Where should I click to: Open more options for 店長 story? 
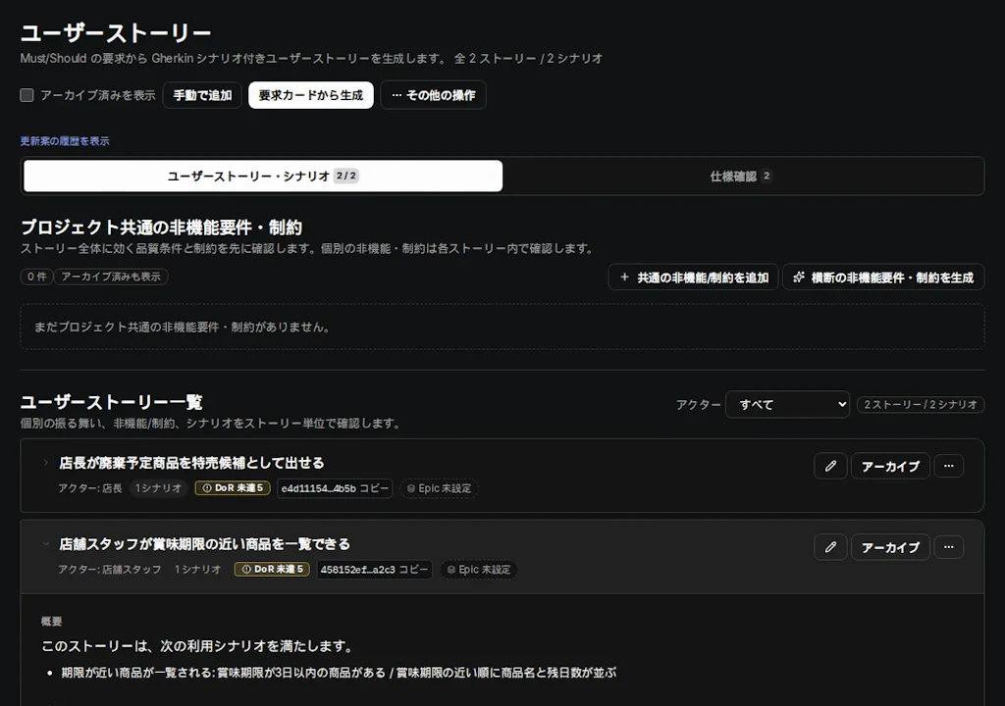(x=949, y=466)
